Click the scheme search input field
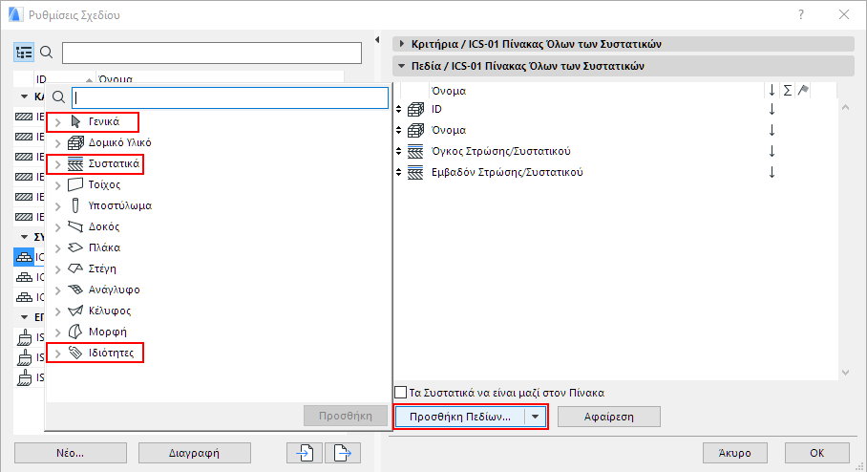 tap(212, 54)
